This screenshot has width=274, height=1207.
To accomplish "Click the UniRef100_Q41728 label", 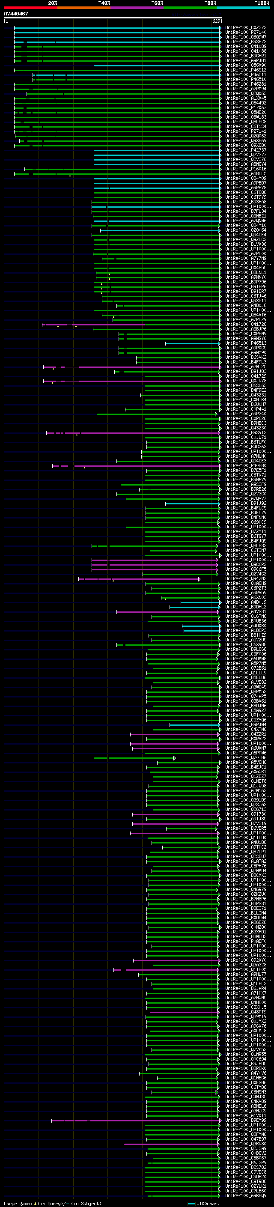I will point(245,324).
